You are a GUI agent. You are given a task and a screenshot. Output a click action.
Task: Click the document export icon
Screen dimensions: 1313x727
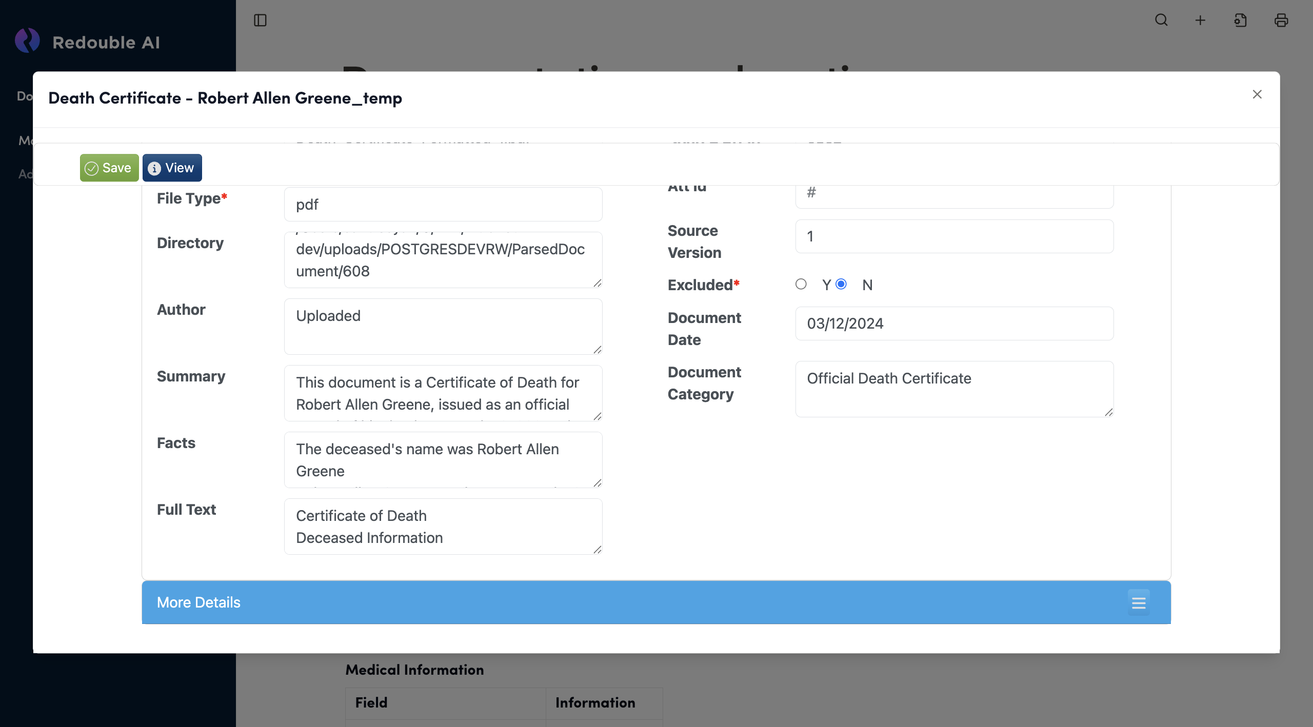click(1240, 21)
